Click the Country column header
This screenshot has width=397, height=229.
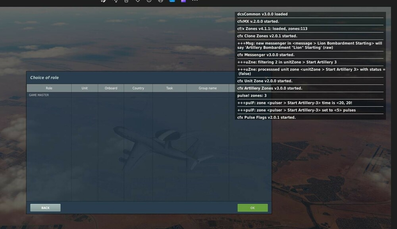pyautogui.click(x=138, y=88)
